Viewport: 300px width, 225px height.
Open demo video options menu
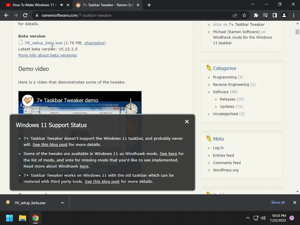131,100
